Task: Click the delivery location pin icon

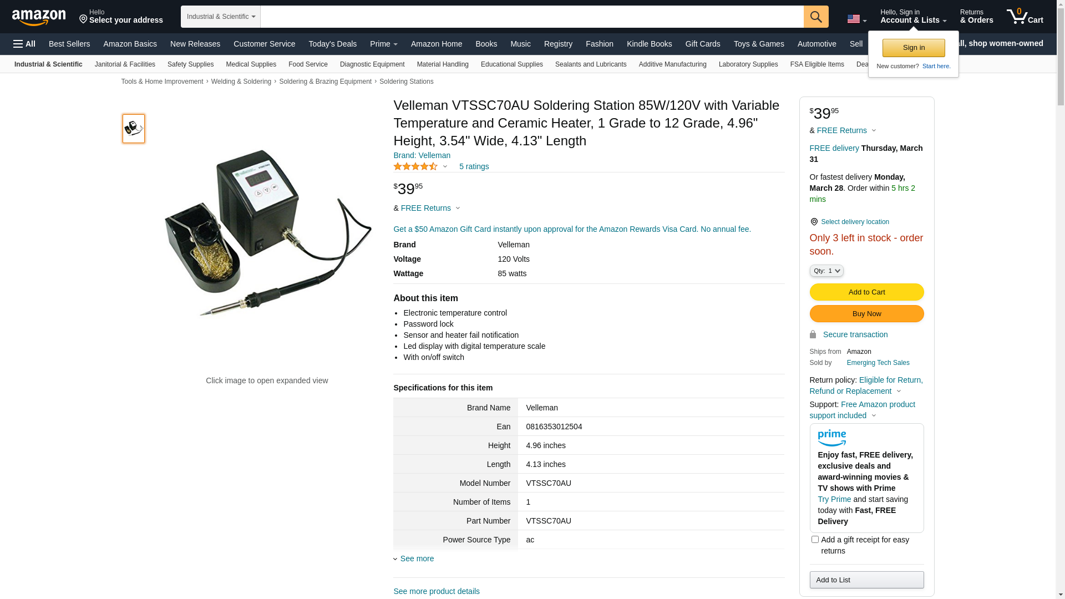Action: click(x=814, y=222)
